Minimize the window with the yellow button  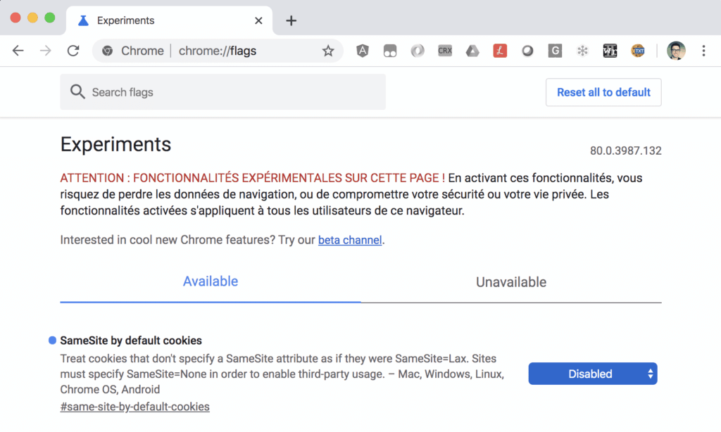click(32, 18)
